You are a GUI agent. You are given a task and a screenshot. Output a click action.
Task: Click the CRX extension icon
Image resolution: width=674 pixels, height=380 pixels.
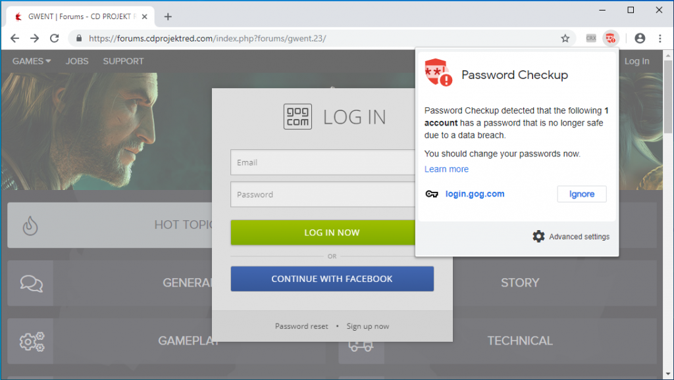[591, 38]
